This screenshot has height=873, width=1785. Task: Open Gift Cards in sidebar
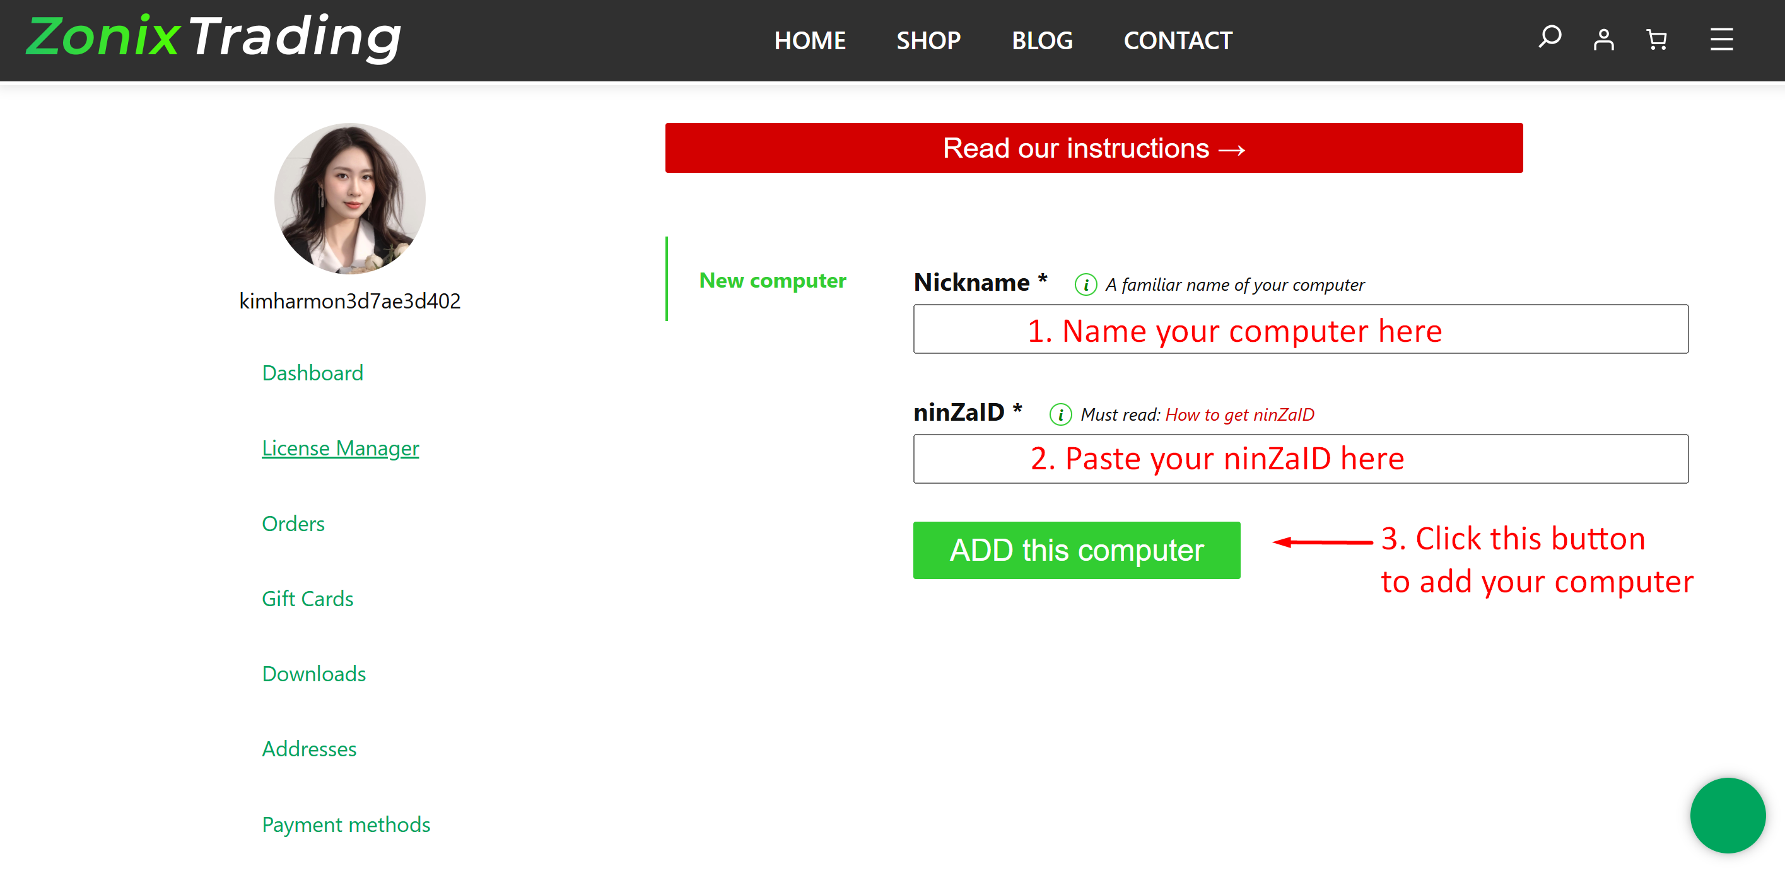[x=308, y=599]
